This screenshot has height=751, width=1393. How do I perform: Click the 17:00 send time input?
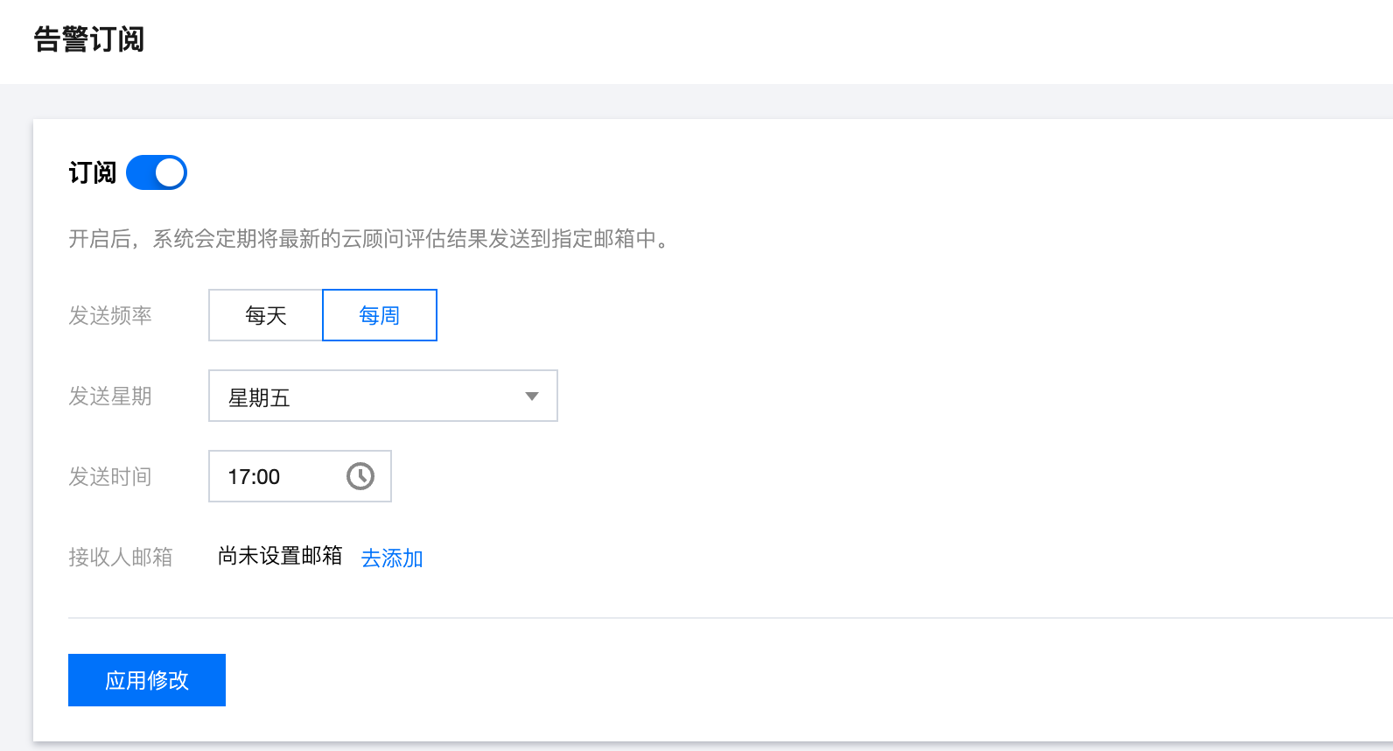[x=271, y=476]
